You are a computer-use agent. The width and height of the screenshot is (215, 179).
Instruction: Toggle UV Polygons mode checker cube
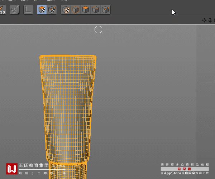[x=42, y=10]
